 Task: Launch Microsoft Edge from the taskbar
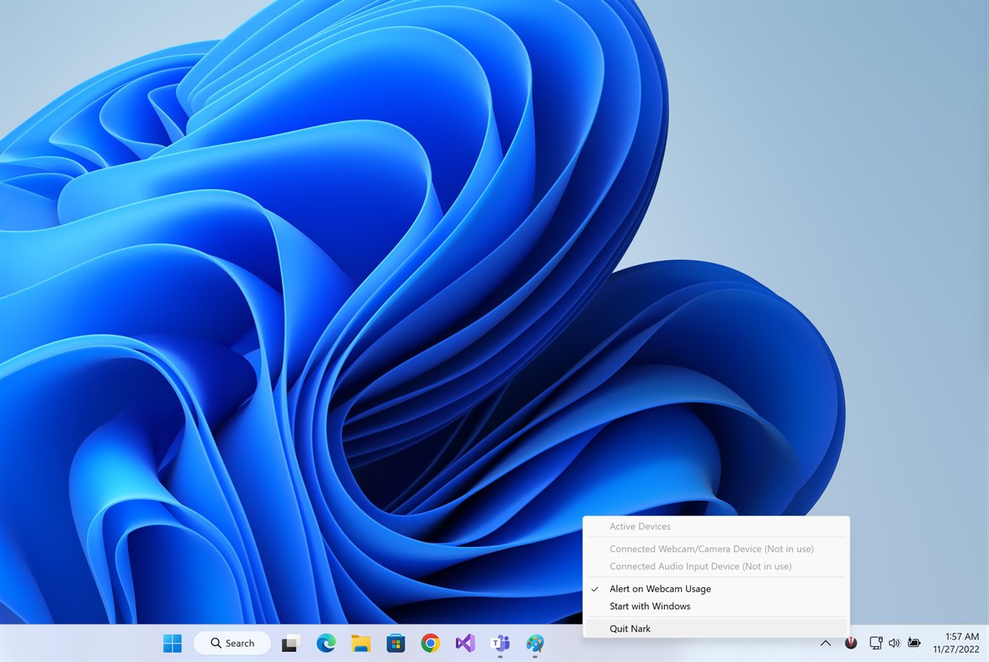pos(326,643)
